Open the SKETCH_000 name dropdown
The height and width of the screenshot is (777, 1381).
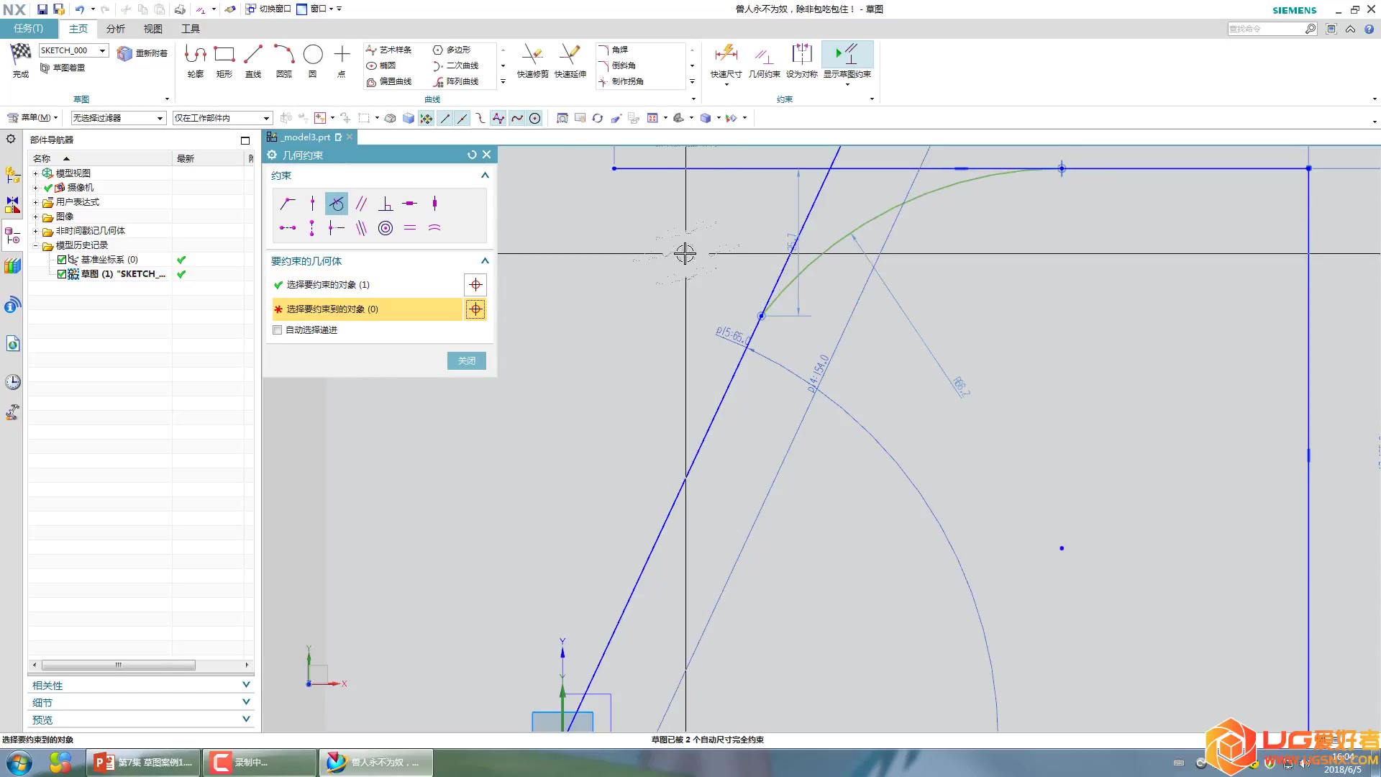click(x=103, y=50)
